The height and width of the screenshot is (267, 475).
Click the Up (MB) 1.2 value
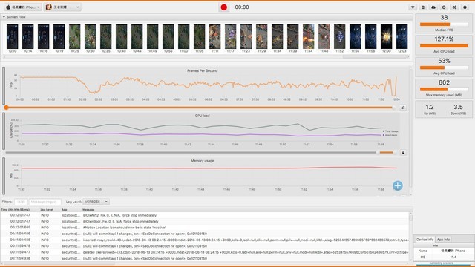[430, 107]
